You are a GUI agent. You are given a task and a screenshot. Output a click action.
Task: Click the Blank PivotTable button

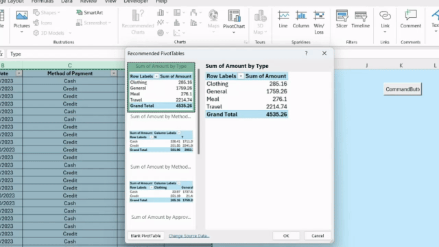pyautogui.click(x=145, y=236)
